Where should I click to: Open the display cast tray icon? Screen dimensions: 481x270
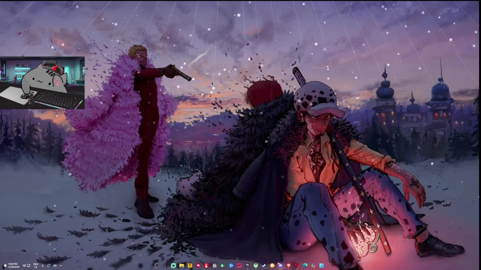click(29, 265)
